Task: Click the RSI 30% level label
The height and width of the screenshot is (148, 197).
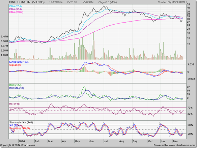Action: coord(190,114)
